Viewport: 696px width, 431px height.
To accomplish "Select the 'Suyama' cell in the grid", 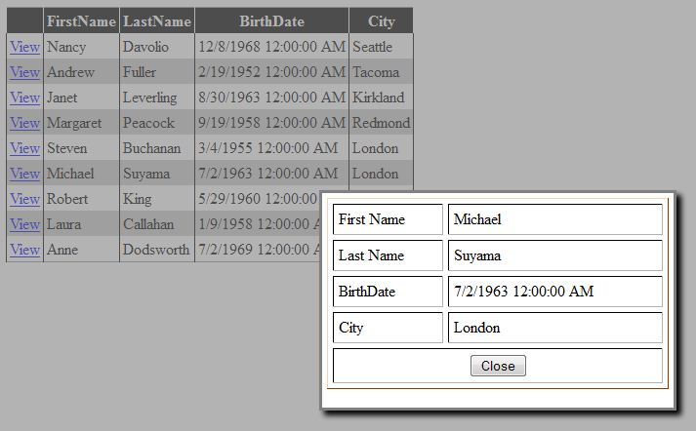I will [x=157, y=174].
